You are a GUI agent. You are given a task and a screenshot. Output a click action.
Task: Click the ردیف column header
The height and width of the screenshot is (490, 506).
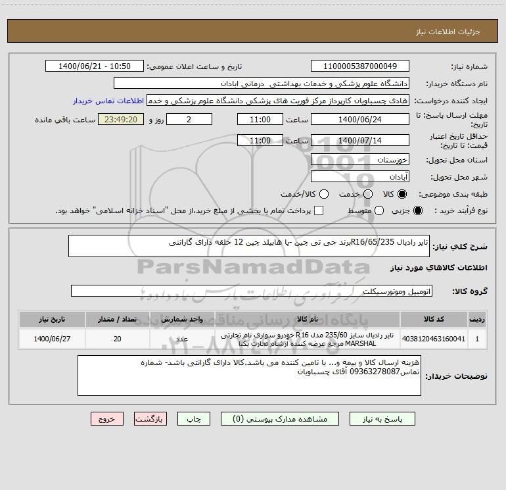point(477,319)
